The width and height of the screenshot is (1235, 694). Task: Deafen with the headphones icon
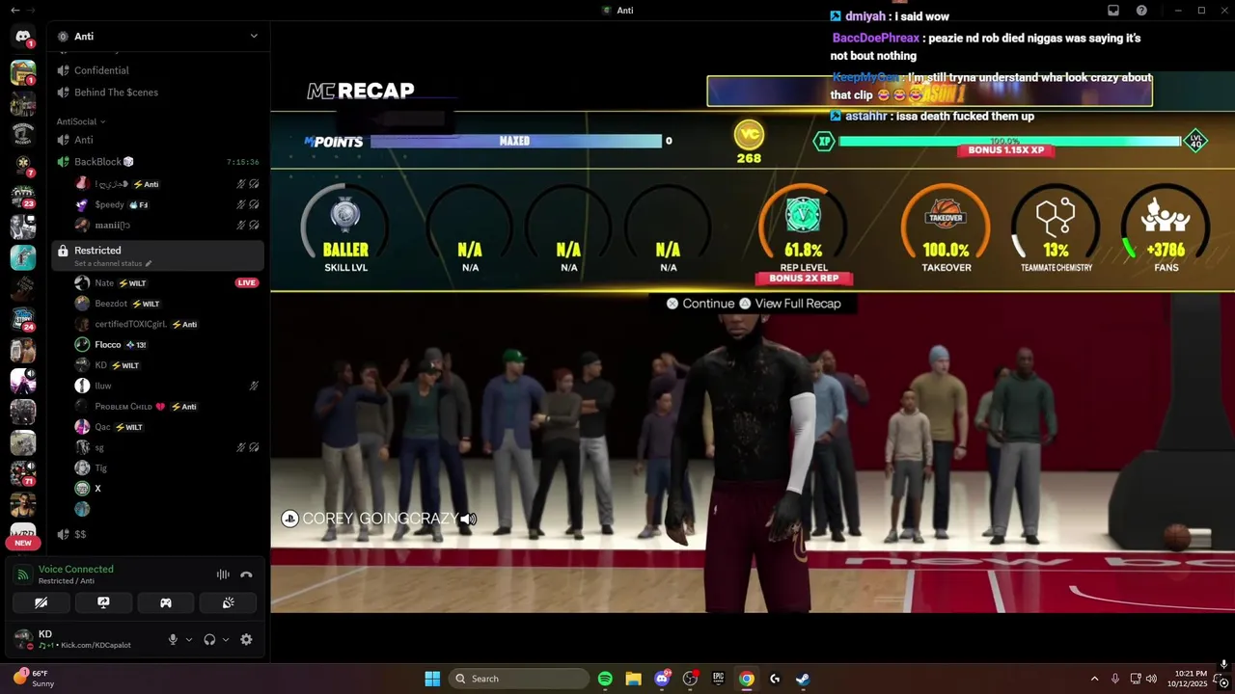(209, 639)
